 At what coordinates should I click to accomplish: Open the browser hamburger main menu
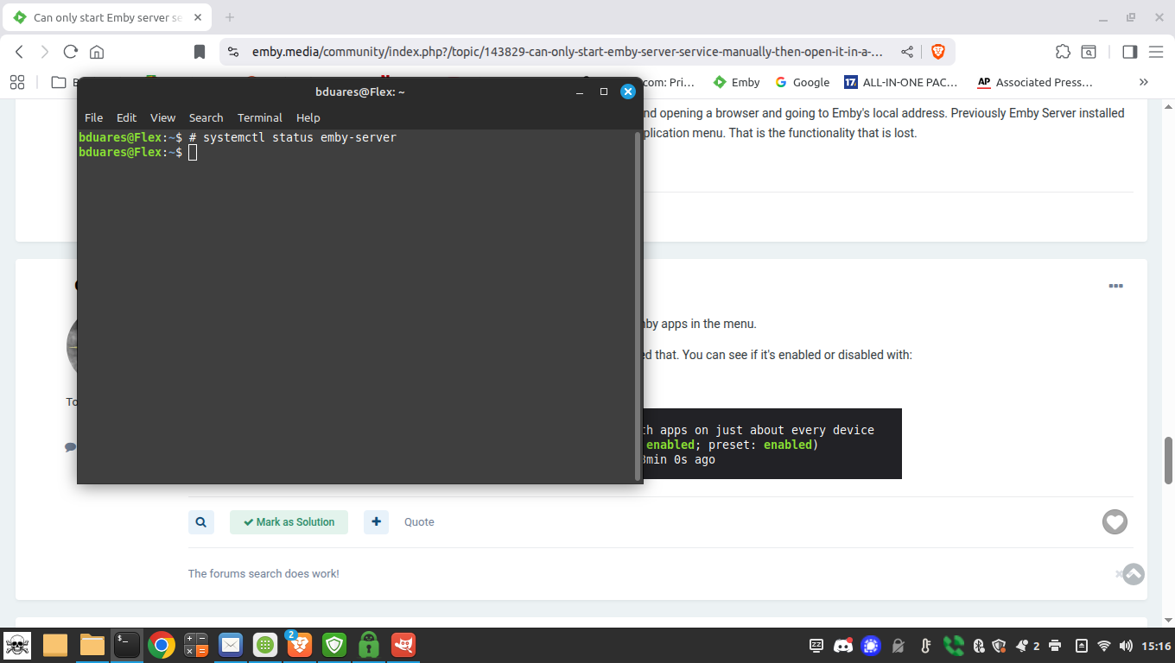1156,52
